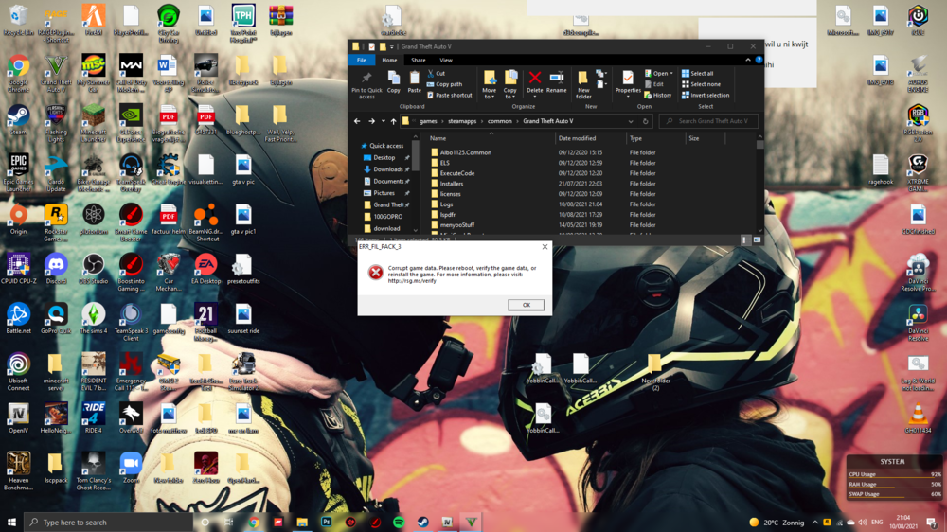947x532 pixels.
Task: Click the taskbar search box
Action: pos(109,522)
